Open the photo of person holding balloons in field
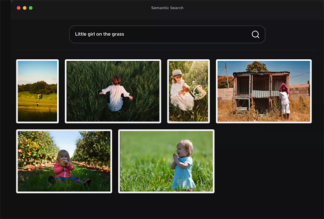Image resolution: width=324 pixels, height=219 pixels. click(x=37, y=91)
